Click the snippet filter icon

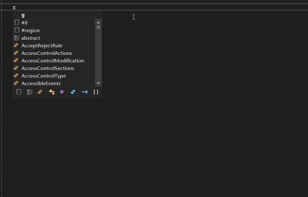(x=19, y=92)
